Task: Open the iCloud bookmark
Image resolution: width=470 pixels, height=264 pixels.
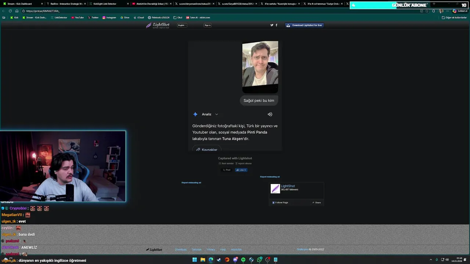Action: (139, 18)
